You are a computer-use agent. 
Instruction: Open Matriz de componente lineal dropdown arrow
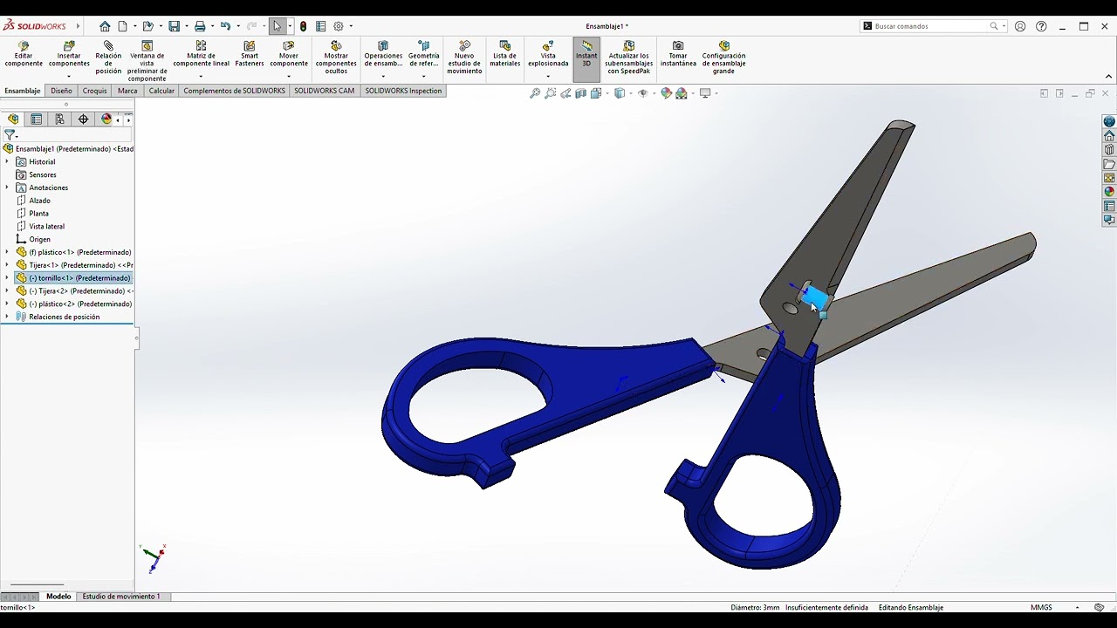tap(201, 77)
